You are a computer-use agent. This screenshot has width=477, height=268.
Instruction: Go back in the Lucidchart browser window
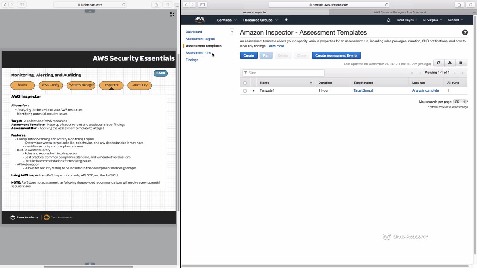tap(5, 5)
